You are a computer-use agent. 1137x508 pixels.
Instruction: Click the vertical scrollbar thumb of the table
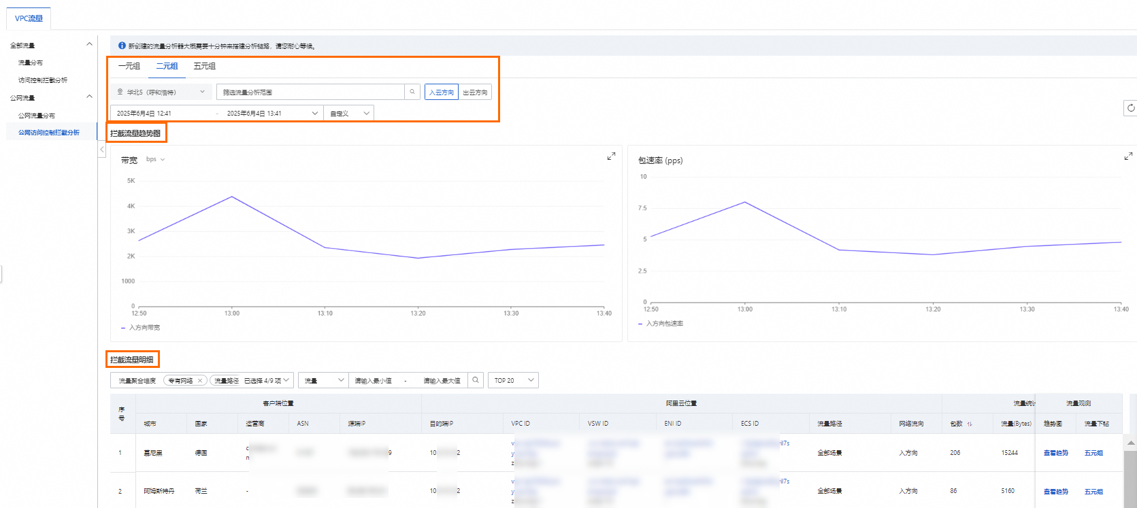point(1131,478)
